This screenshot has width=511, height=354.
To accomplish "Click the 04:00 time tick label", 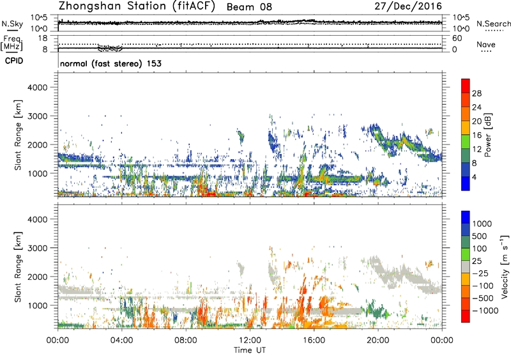I will click(121, 341).
